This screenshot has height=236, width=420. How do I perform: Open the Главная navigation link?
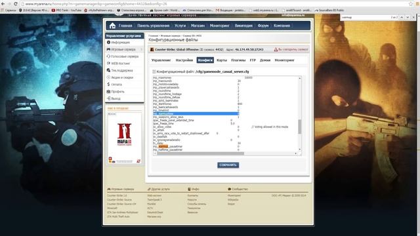[x=125, y=26]
